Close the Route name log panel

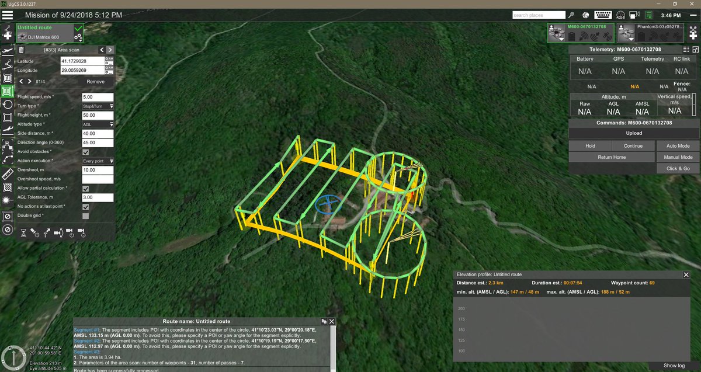(x=332, y=321)
